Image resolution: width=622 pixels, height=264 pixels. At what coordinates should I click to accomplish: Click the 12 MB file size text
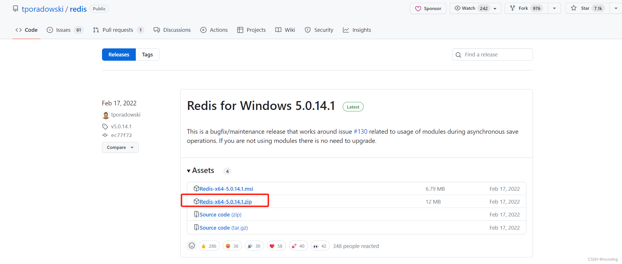point(433,202)
